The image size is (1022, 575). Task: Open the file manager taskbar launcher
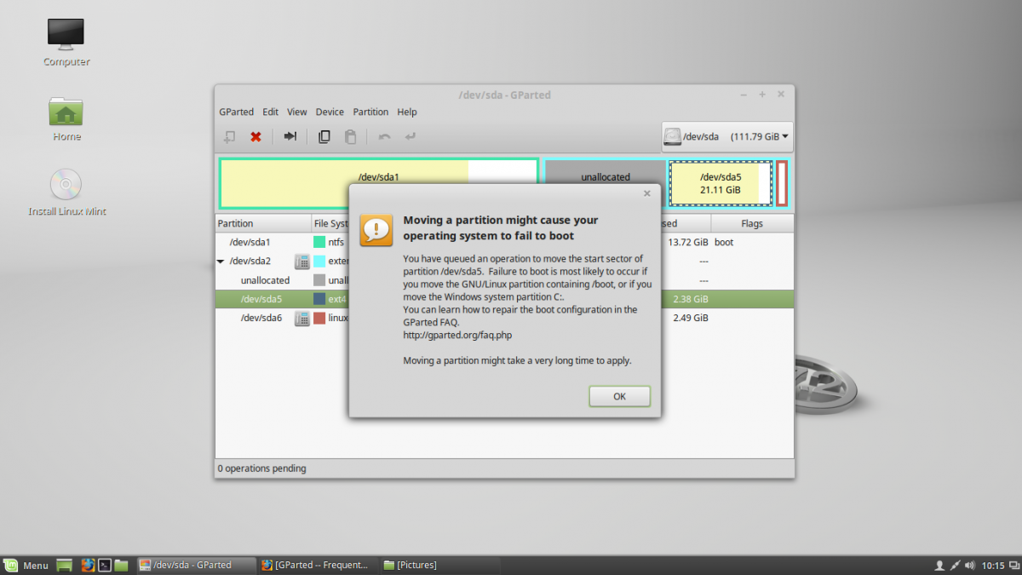pyautogui.click(x=121, y=565)
